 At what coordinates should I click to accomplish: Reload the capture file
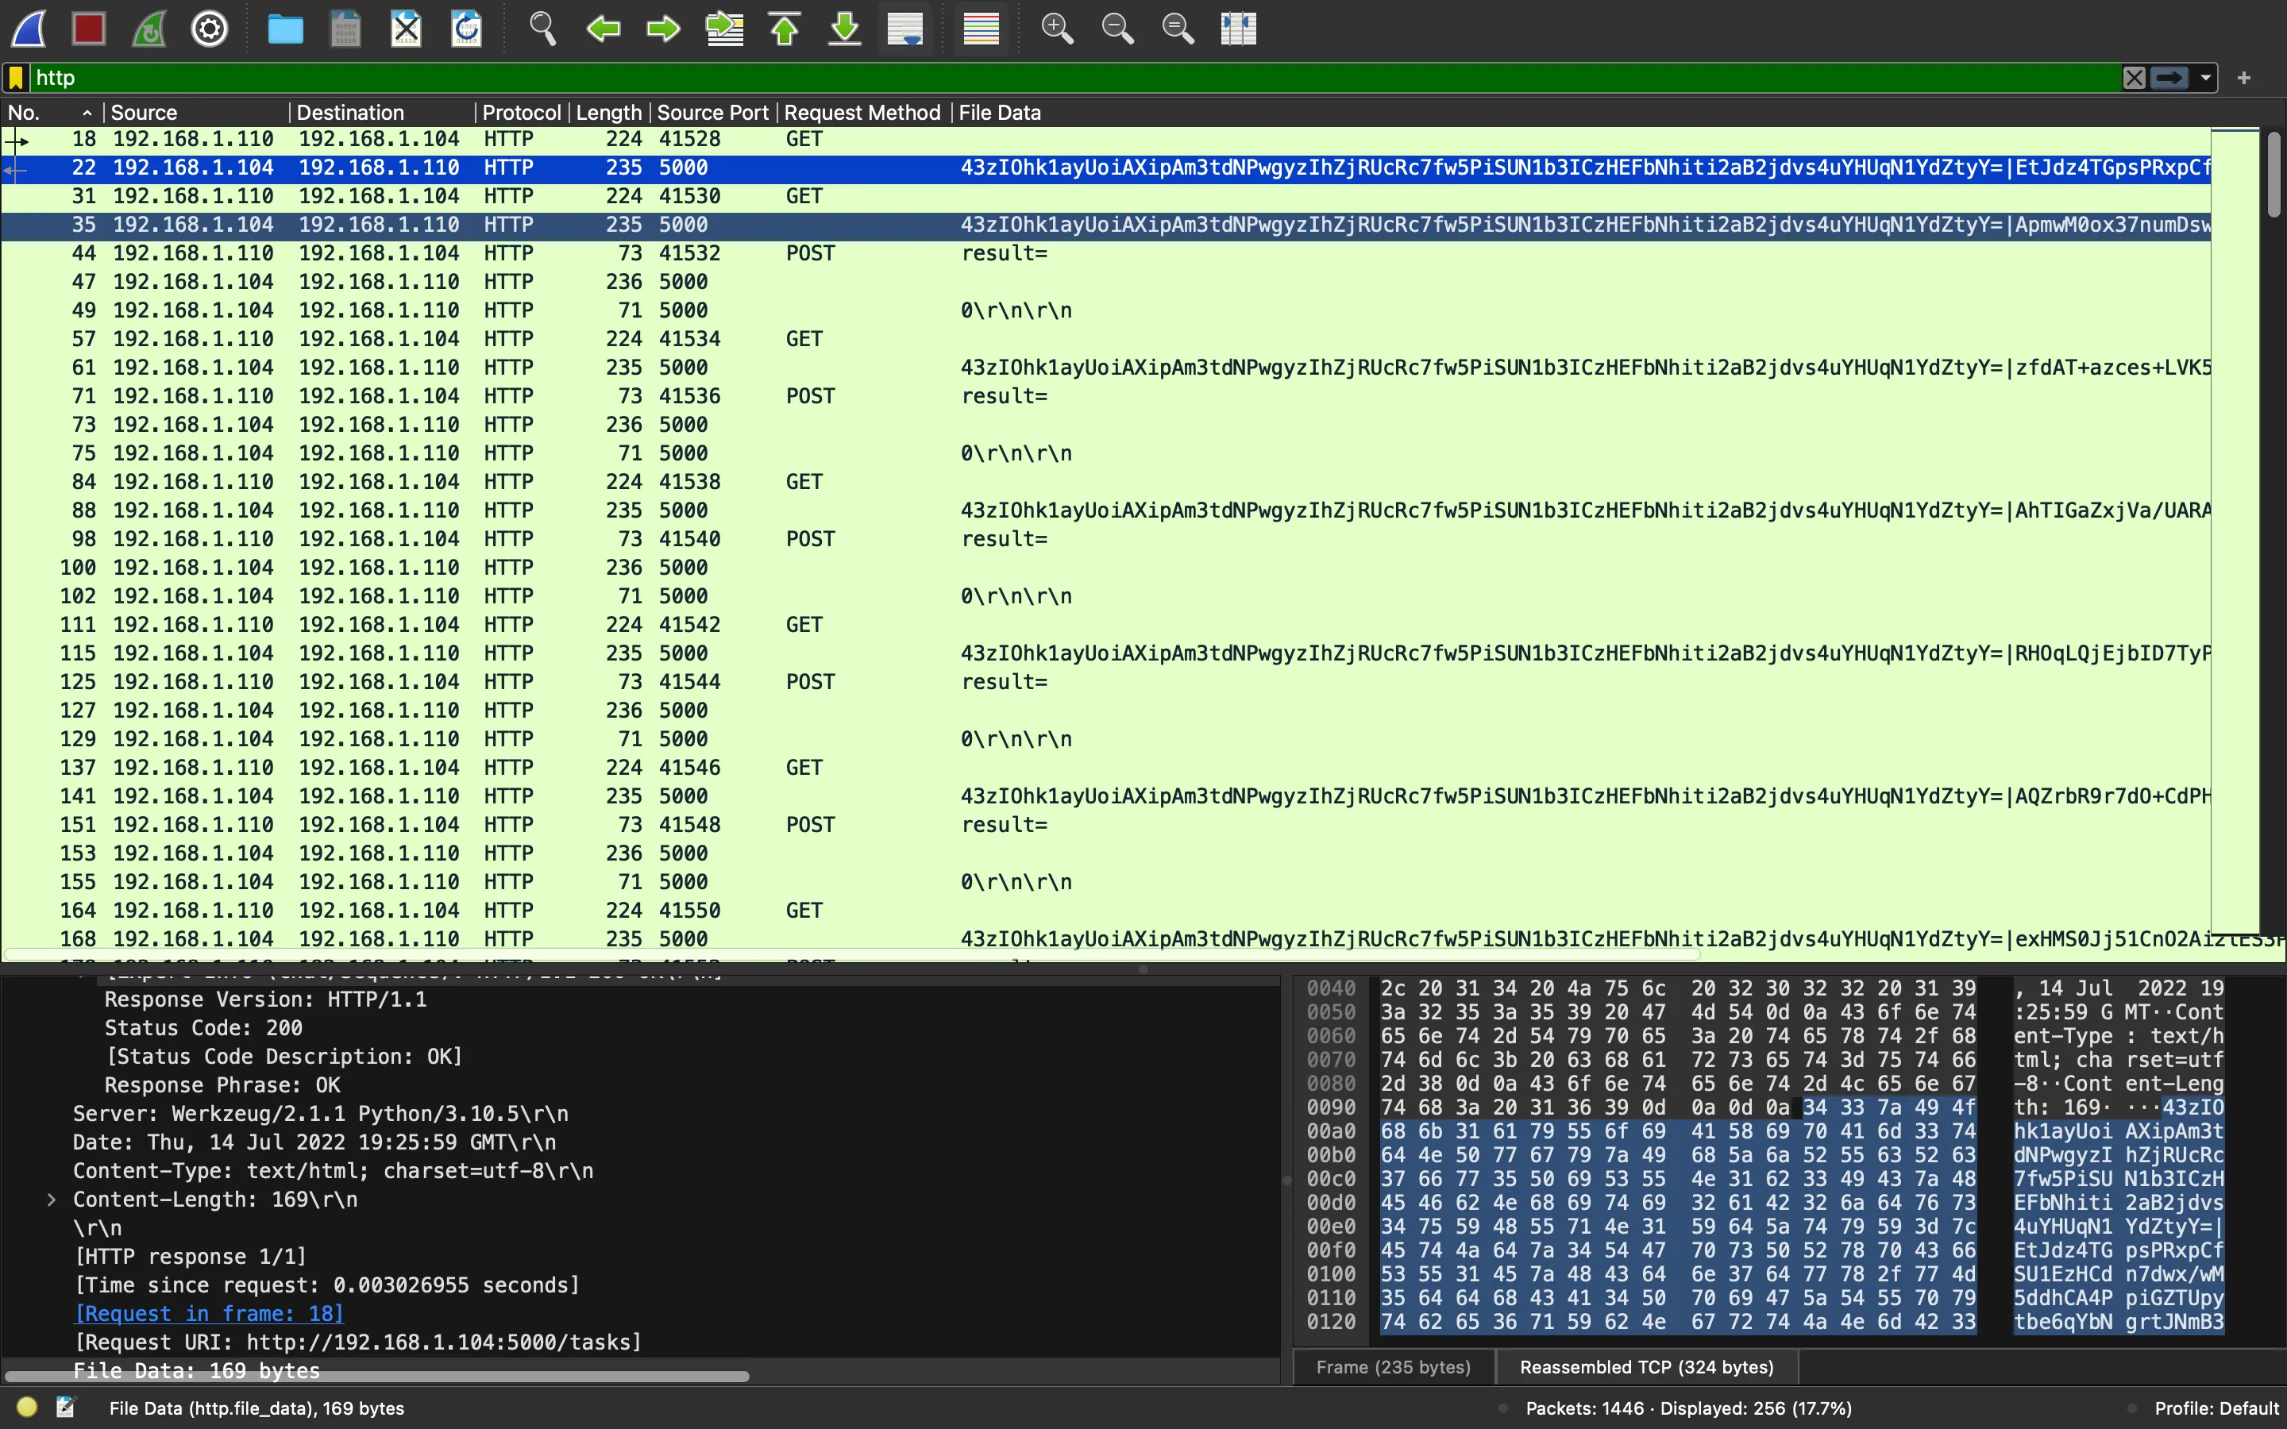[x=467, y=29]
